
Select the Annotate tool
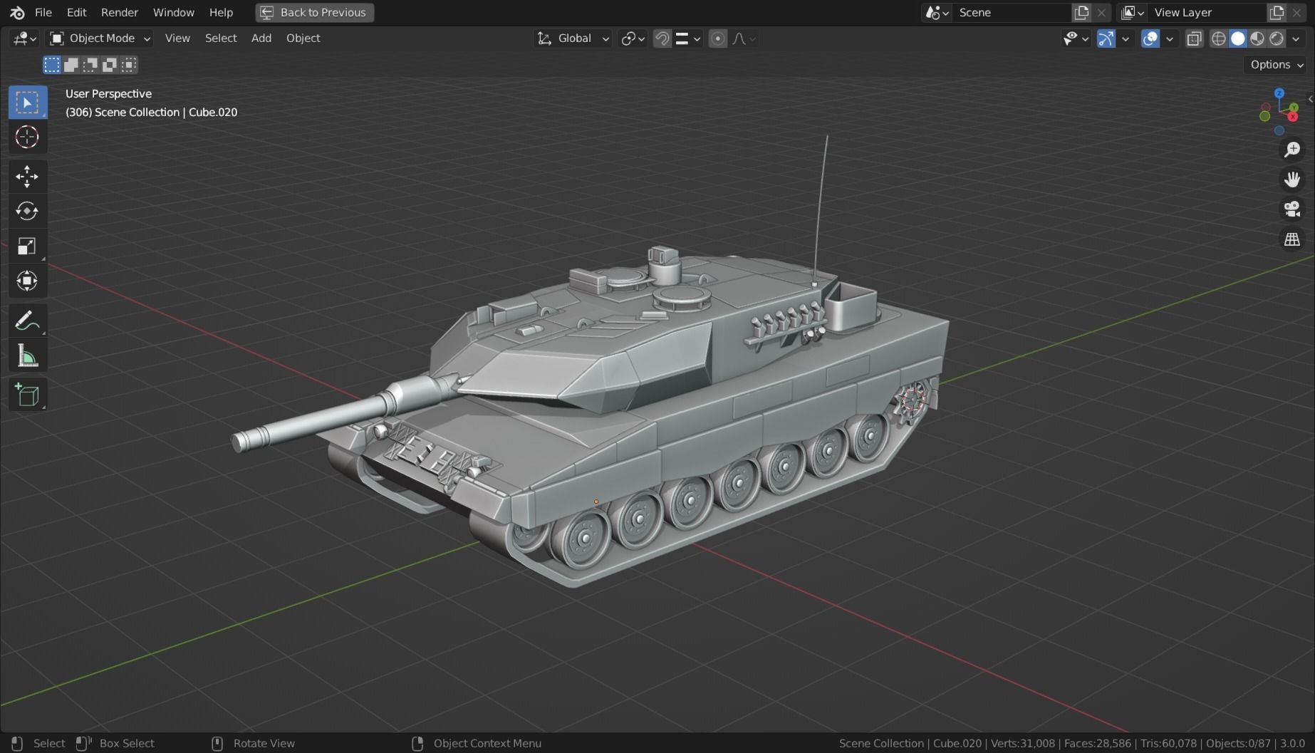click(27, 321)
